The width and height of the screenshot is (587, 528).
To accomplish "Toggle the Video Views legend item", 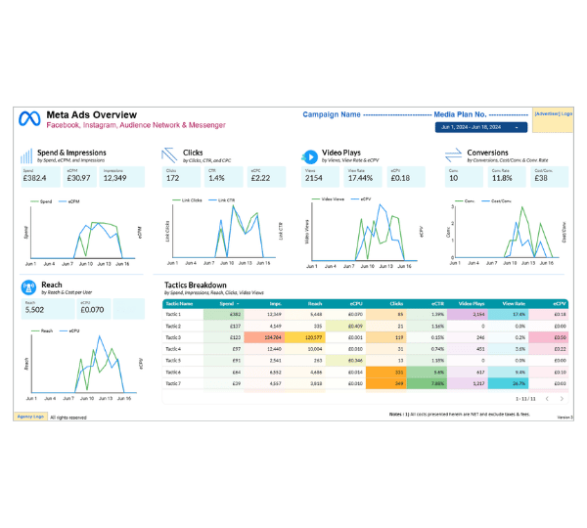I will (x=328, y=199).
